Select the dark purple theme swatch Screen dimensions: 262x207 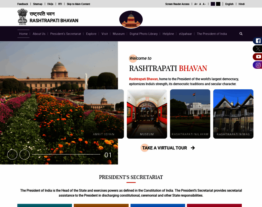click(x=213, y=4)
